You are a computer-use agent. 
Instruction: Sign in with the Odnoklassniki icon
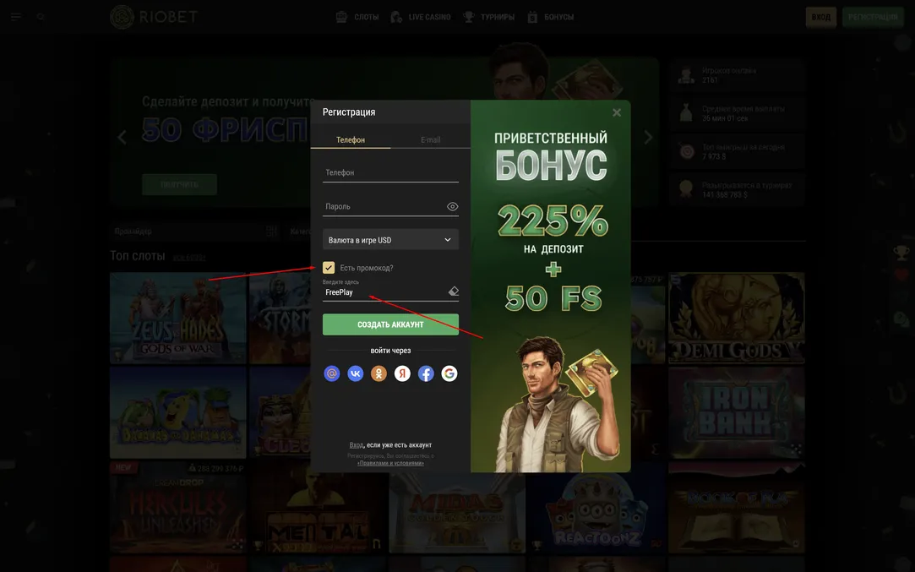379,373
